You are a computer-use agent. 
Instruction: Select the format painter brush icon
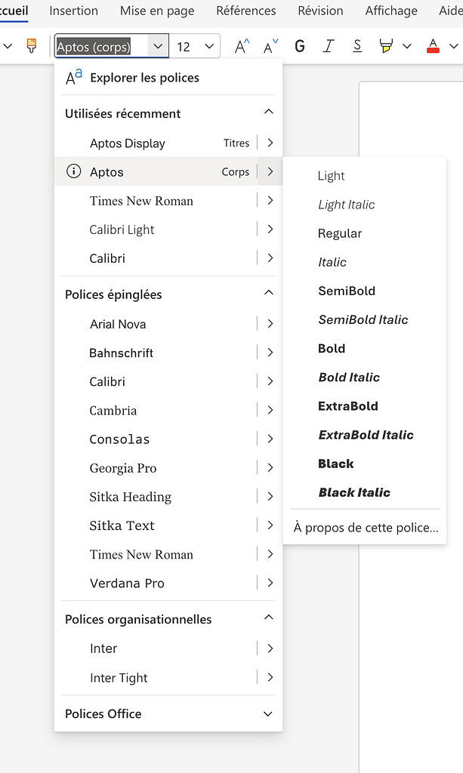pos(31,46)
